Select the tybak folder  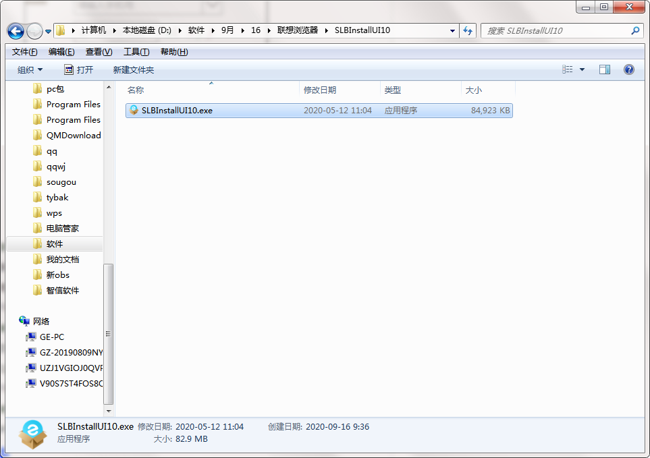[57, 198]
